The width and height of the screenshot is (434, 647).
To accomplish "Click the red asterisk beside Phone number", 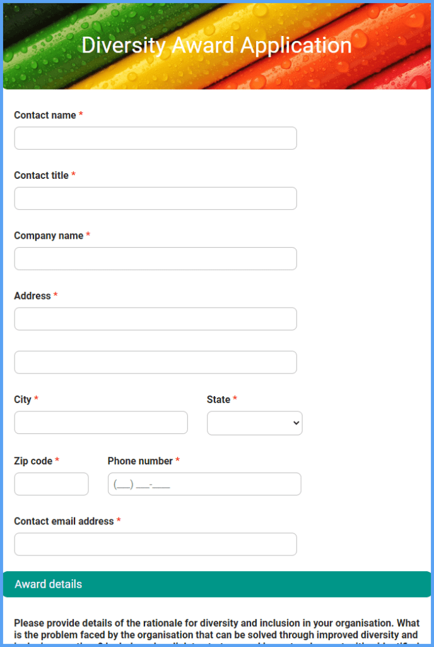I will coord(179,461).
